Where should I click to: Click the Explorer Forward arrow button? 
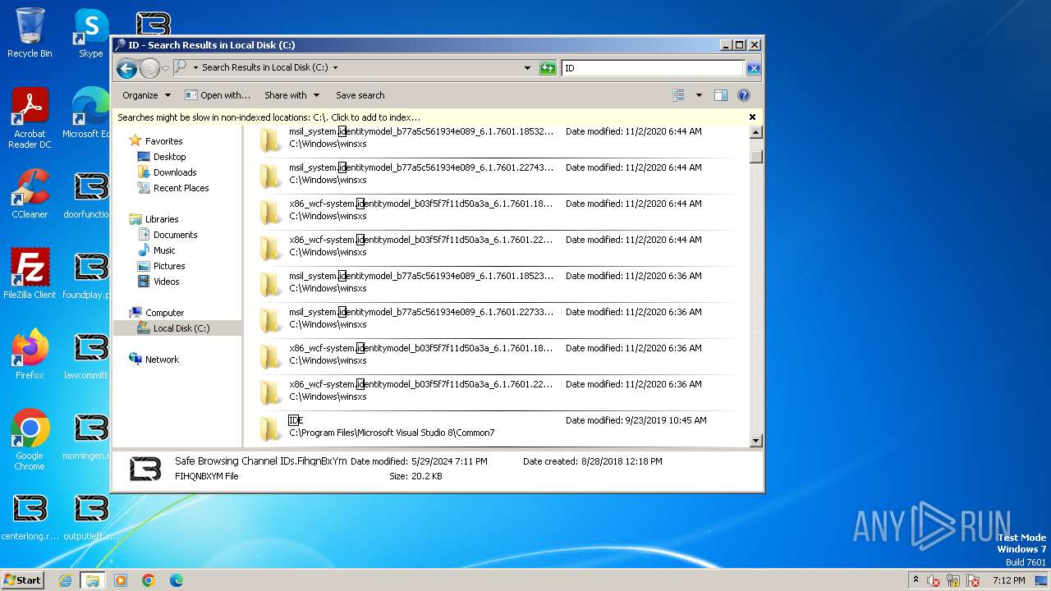149,68
